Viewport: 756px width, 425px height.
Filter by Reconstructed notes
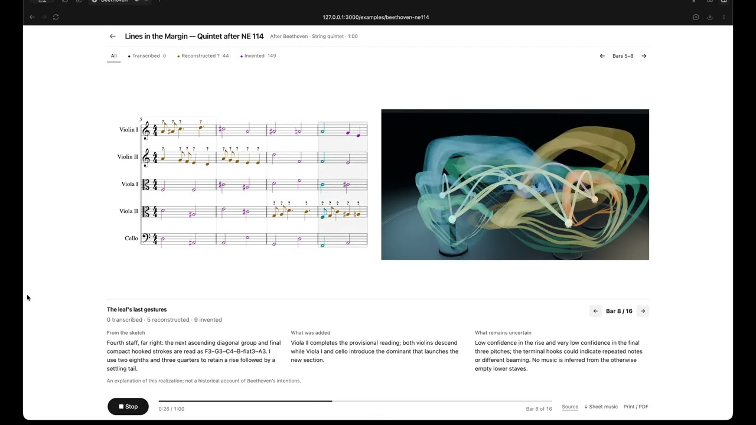(x=203, y=56)
